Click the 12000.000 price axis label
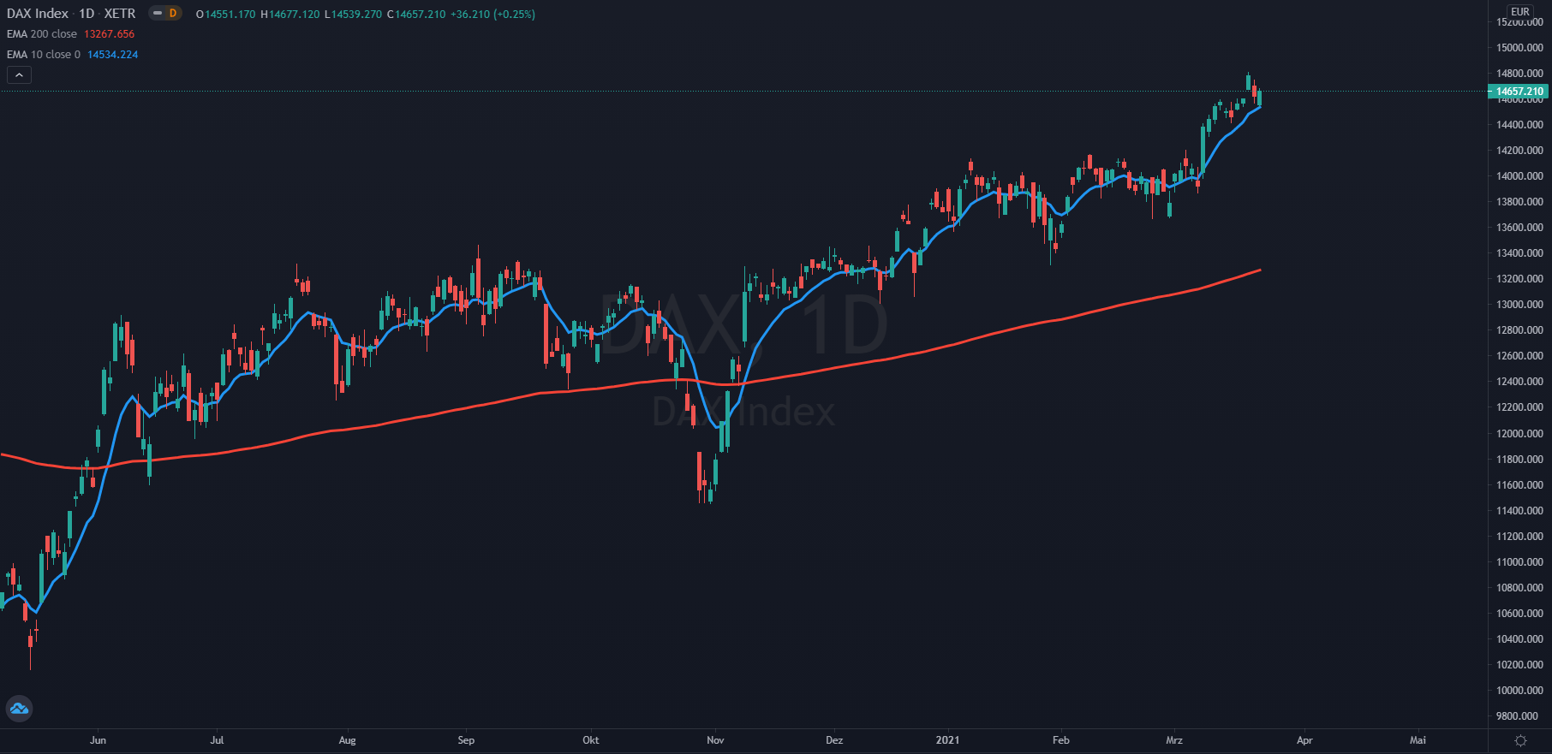This screenshot has width=1552, height=754. click(x=1519, y=434)
